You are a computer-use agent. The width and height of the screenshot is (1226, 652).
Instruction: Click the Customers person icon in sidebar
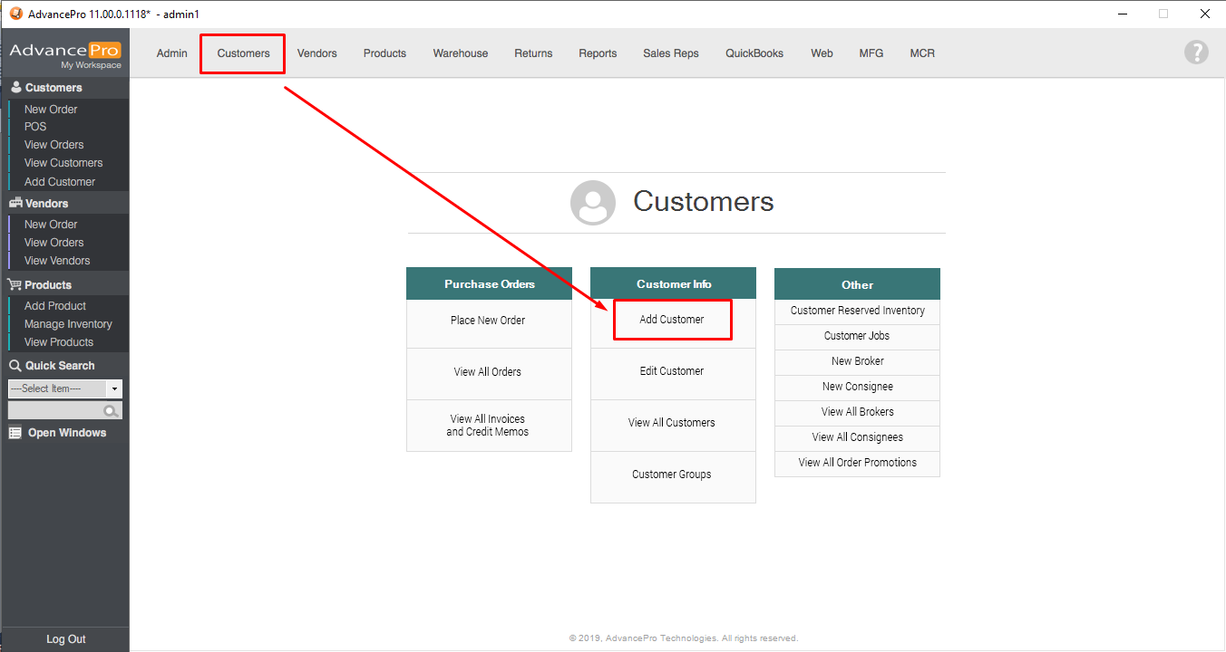click(15, 88)
